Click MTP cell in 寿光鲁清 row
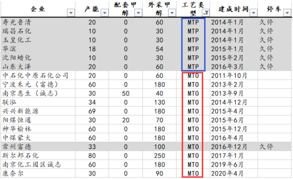The width and height of the screenshot is (293, 179). coord(193,22)
